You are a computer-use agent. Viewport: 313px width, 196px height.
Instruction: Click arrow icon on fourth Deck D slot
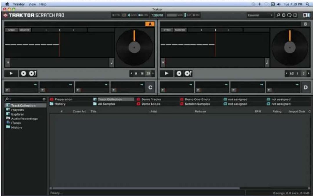(297, 85)
